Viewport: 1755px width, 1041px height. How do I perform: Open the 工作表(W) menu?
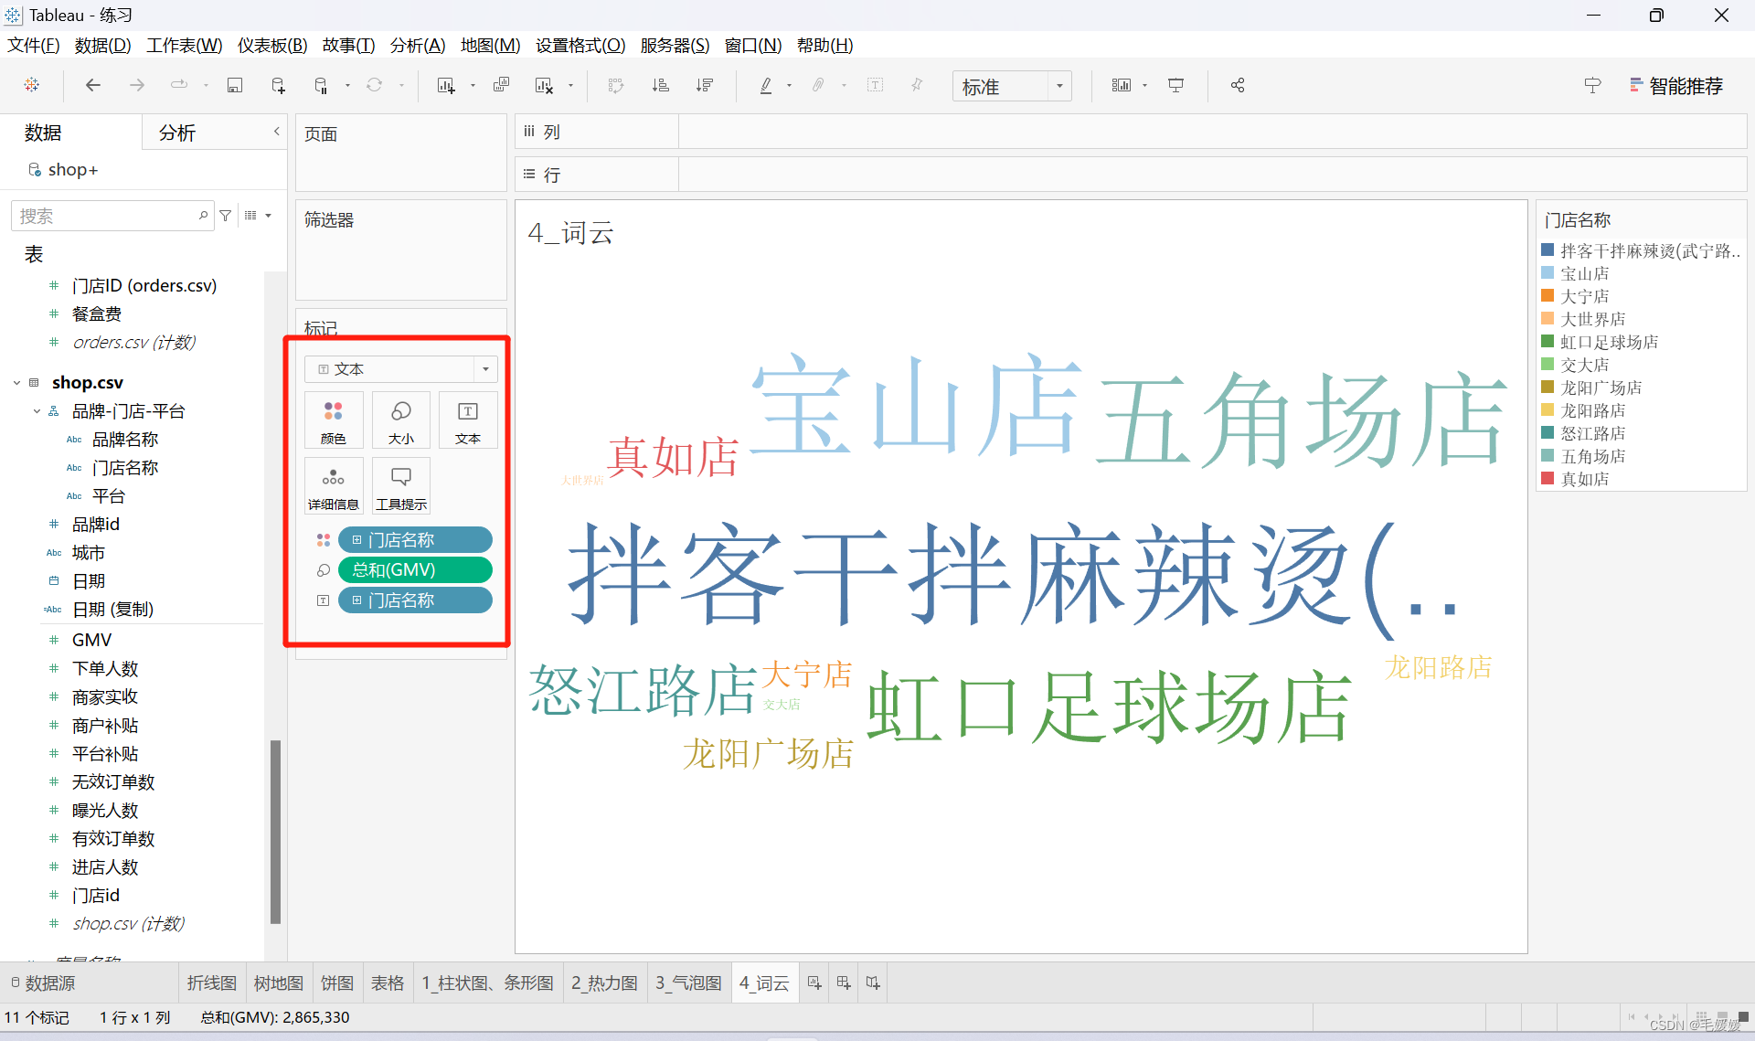pyautogui.click(x=185, y=45)
